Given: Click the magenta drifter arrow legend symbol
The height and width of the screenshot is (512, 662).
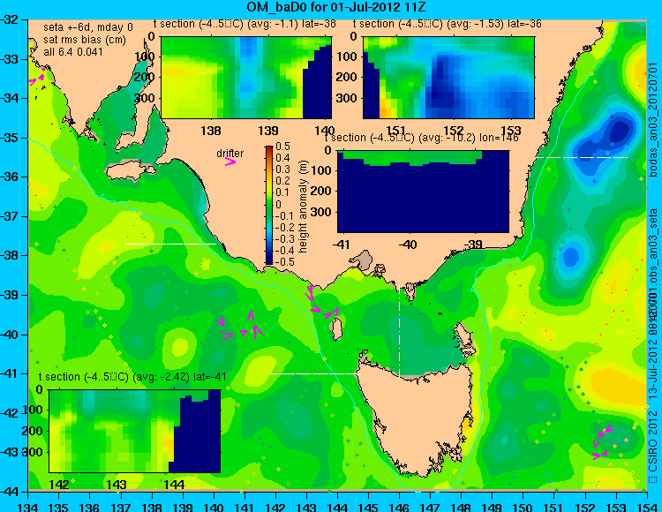Looking at the screenshot, I should (230, 162).
